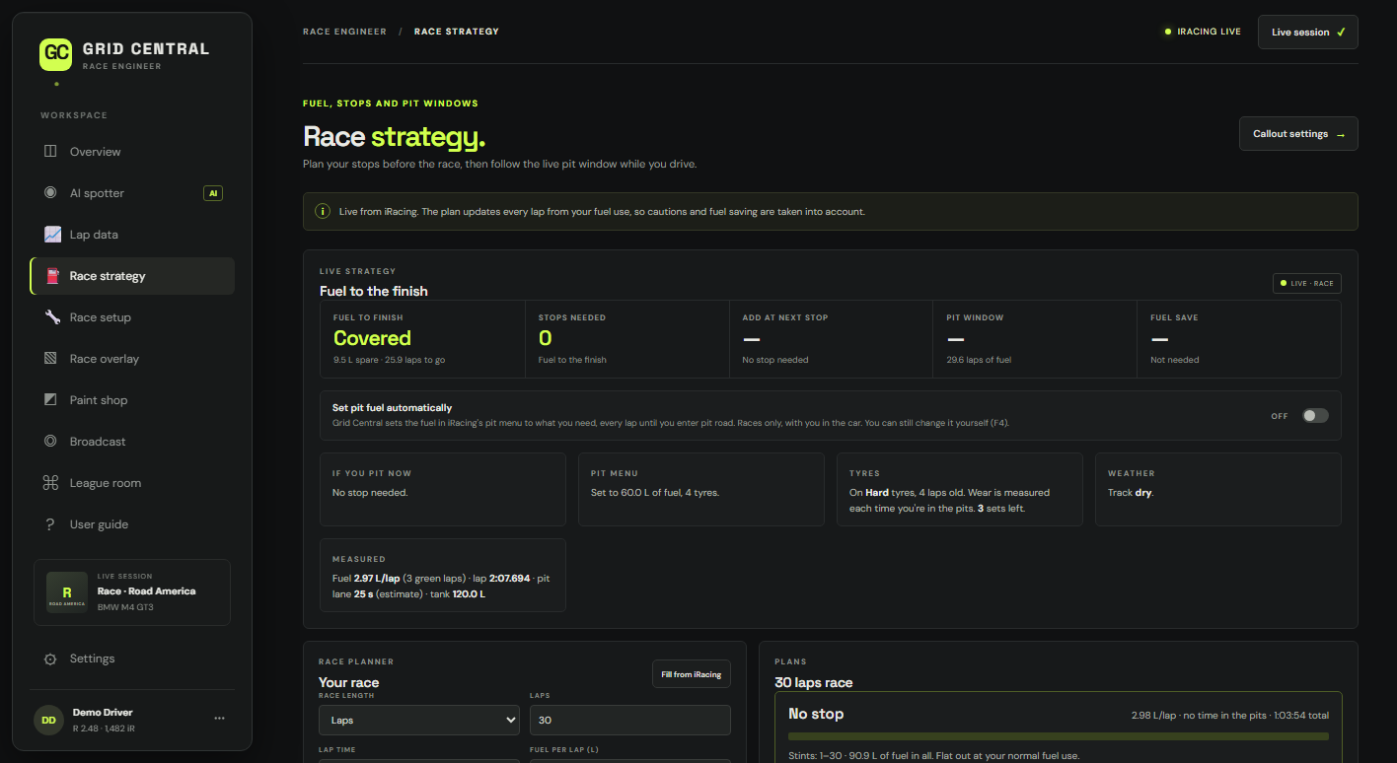Image resolution: width=1397 pixels, height=763 pixels.
Task: Click the Race Strategy breadcrumb
Action: [x=457, y=32]
